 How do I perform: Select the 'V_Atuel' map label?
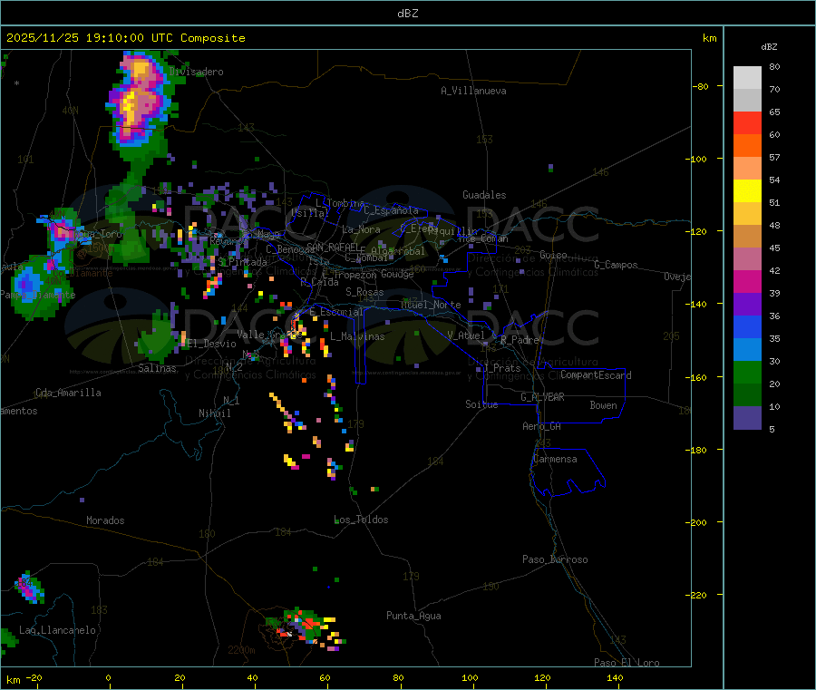click(x=466, y=335)
